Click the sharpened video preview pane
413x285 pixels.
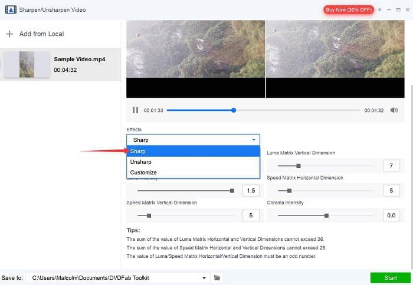335,59
